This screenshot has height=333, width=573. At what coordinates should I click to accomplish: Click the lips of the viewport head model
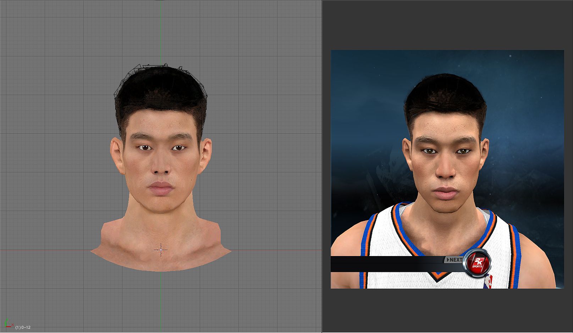tap(161, 188)
